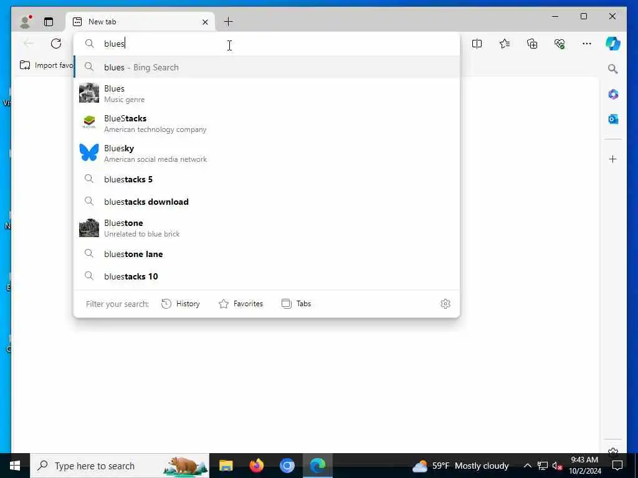Select 'blues - Bing Search' suggestion

(x=267, y=67)
